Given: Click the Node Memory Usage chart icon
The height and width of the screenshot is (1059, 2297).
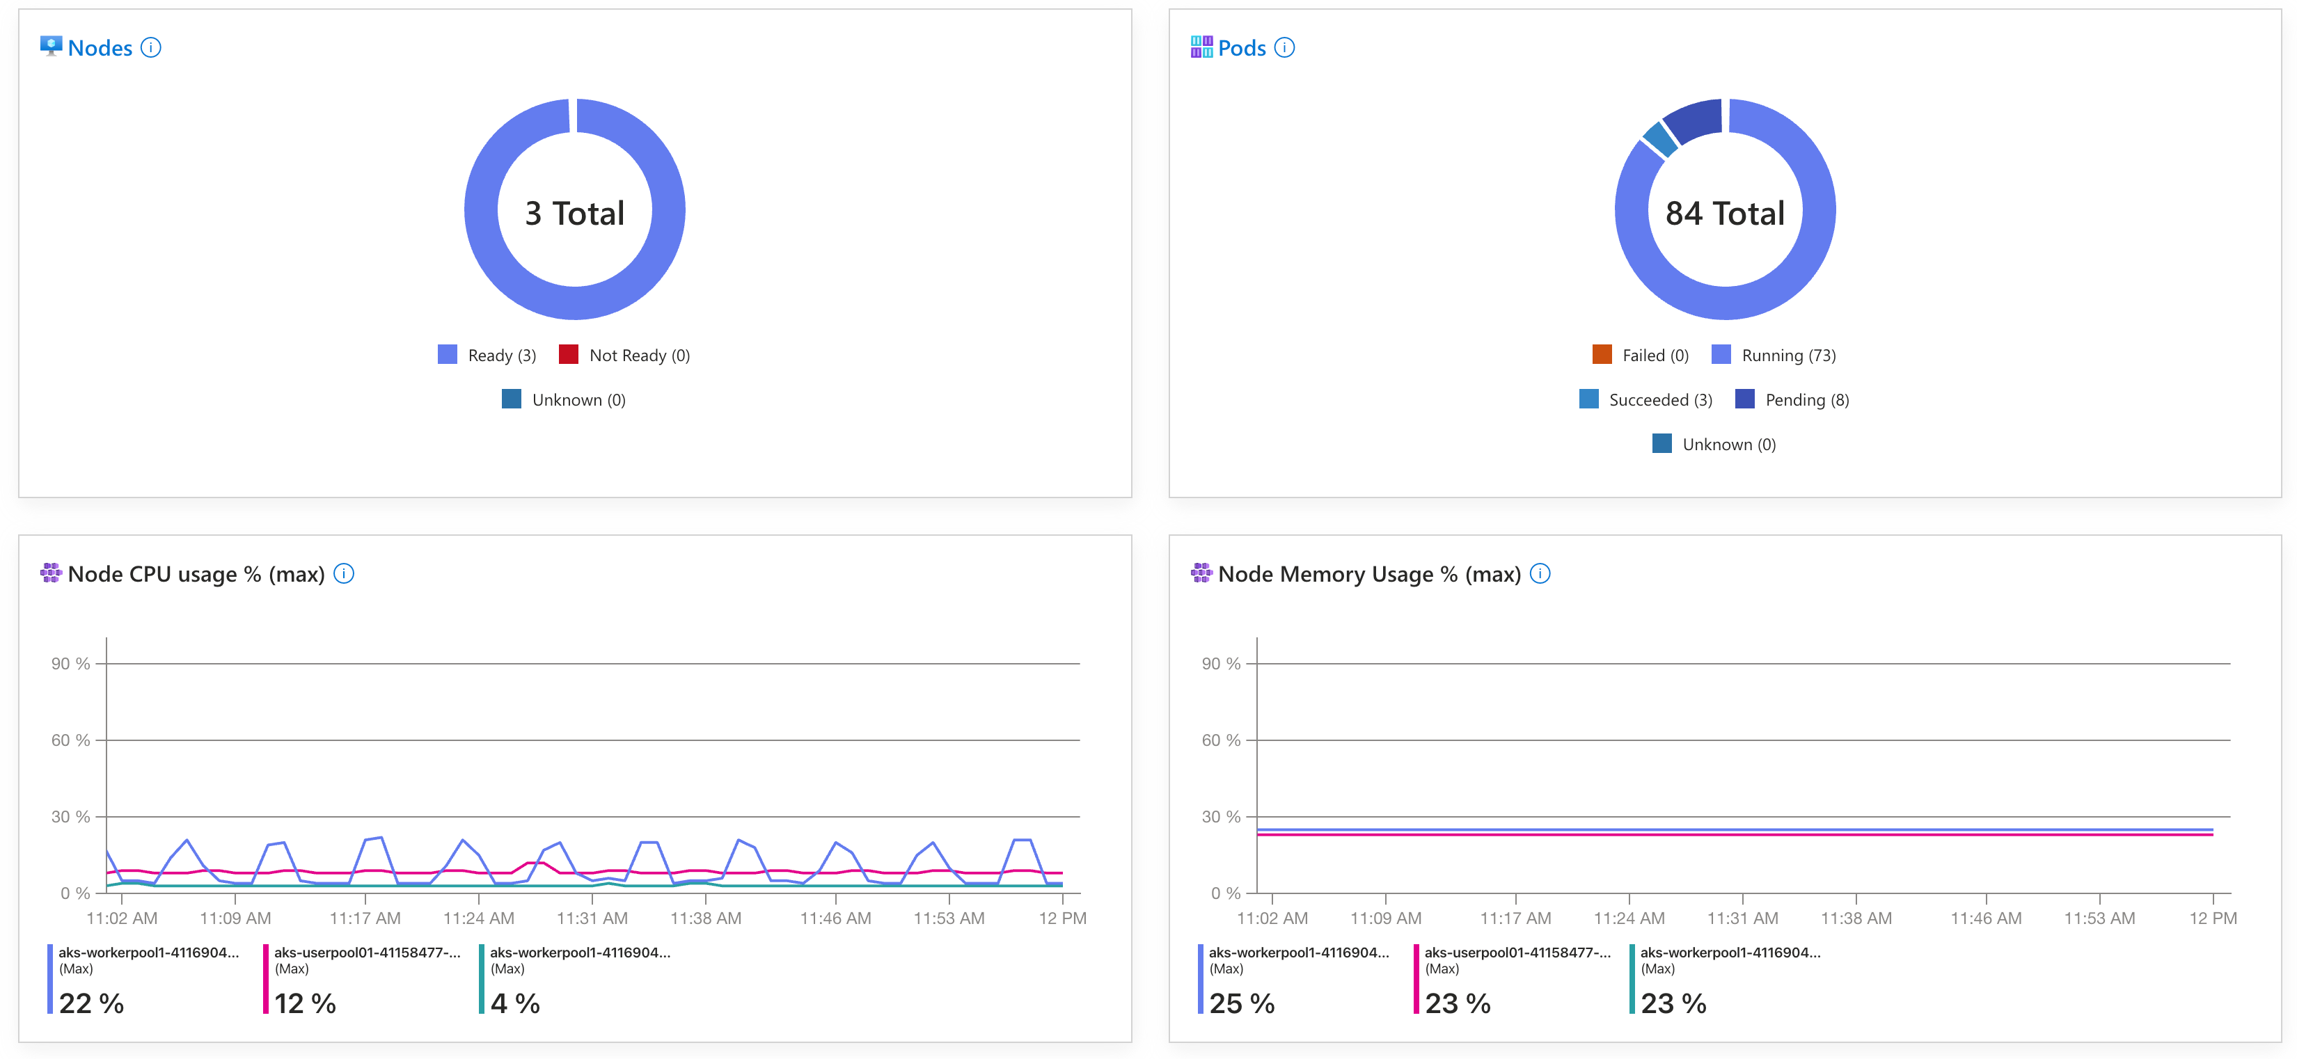Looking at the screenshot, I should point(1201,573).
